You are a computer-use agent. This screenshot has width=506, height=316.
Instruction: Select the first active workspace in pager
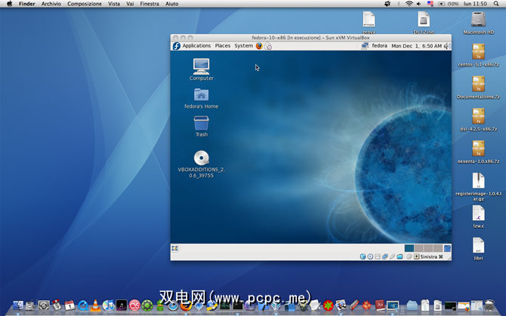point(409,248)
